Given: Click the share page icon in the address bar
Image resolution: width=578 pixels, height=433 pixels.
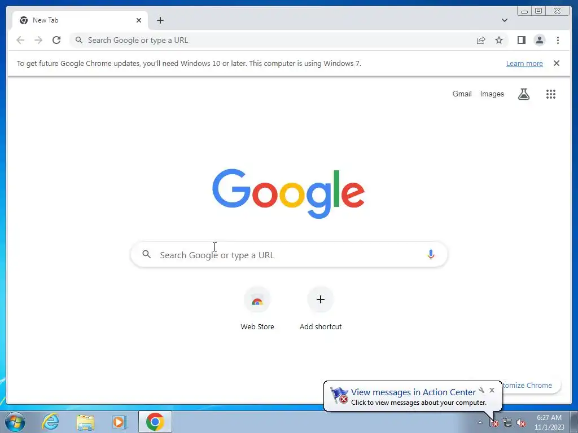Looking at the screenshot, I should point(481,40).
